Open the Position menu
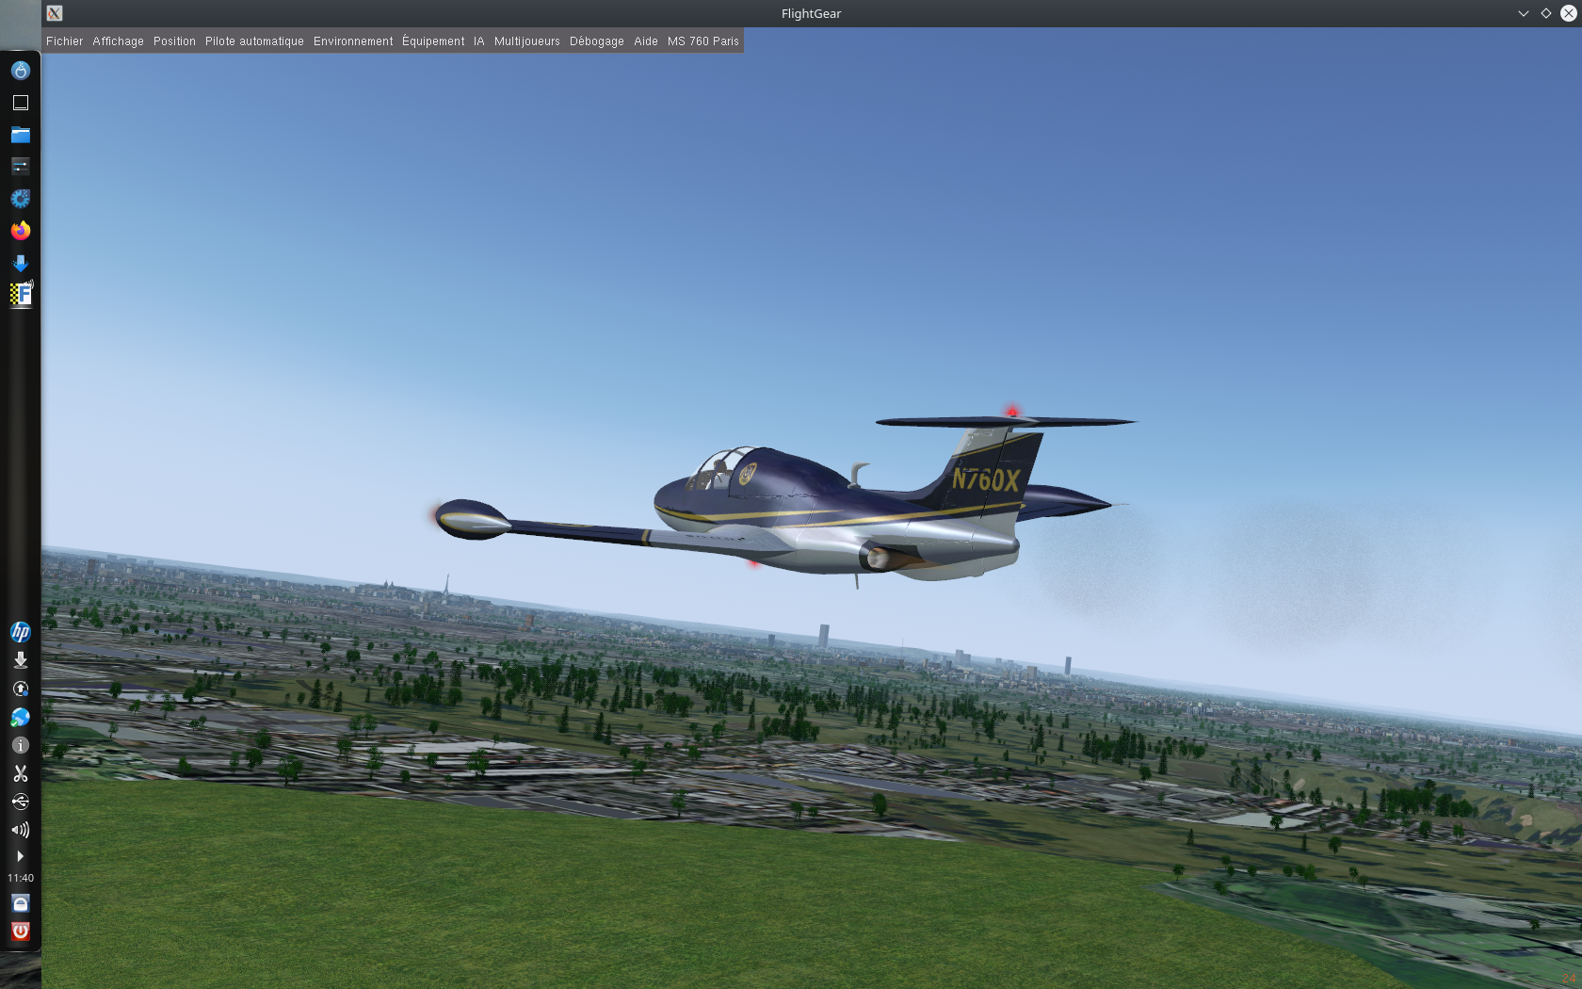This screenshot has height=989, width=1582. pyautogui.click(x=174, y=41)
